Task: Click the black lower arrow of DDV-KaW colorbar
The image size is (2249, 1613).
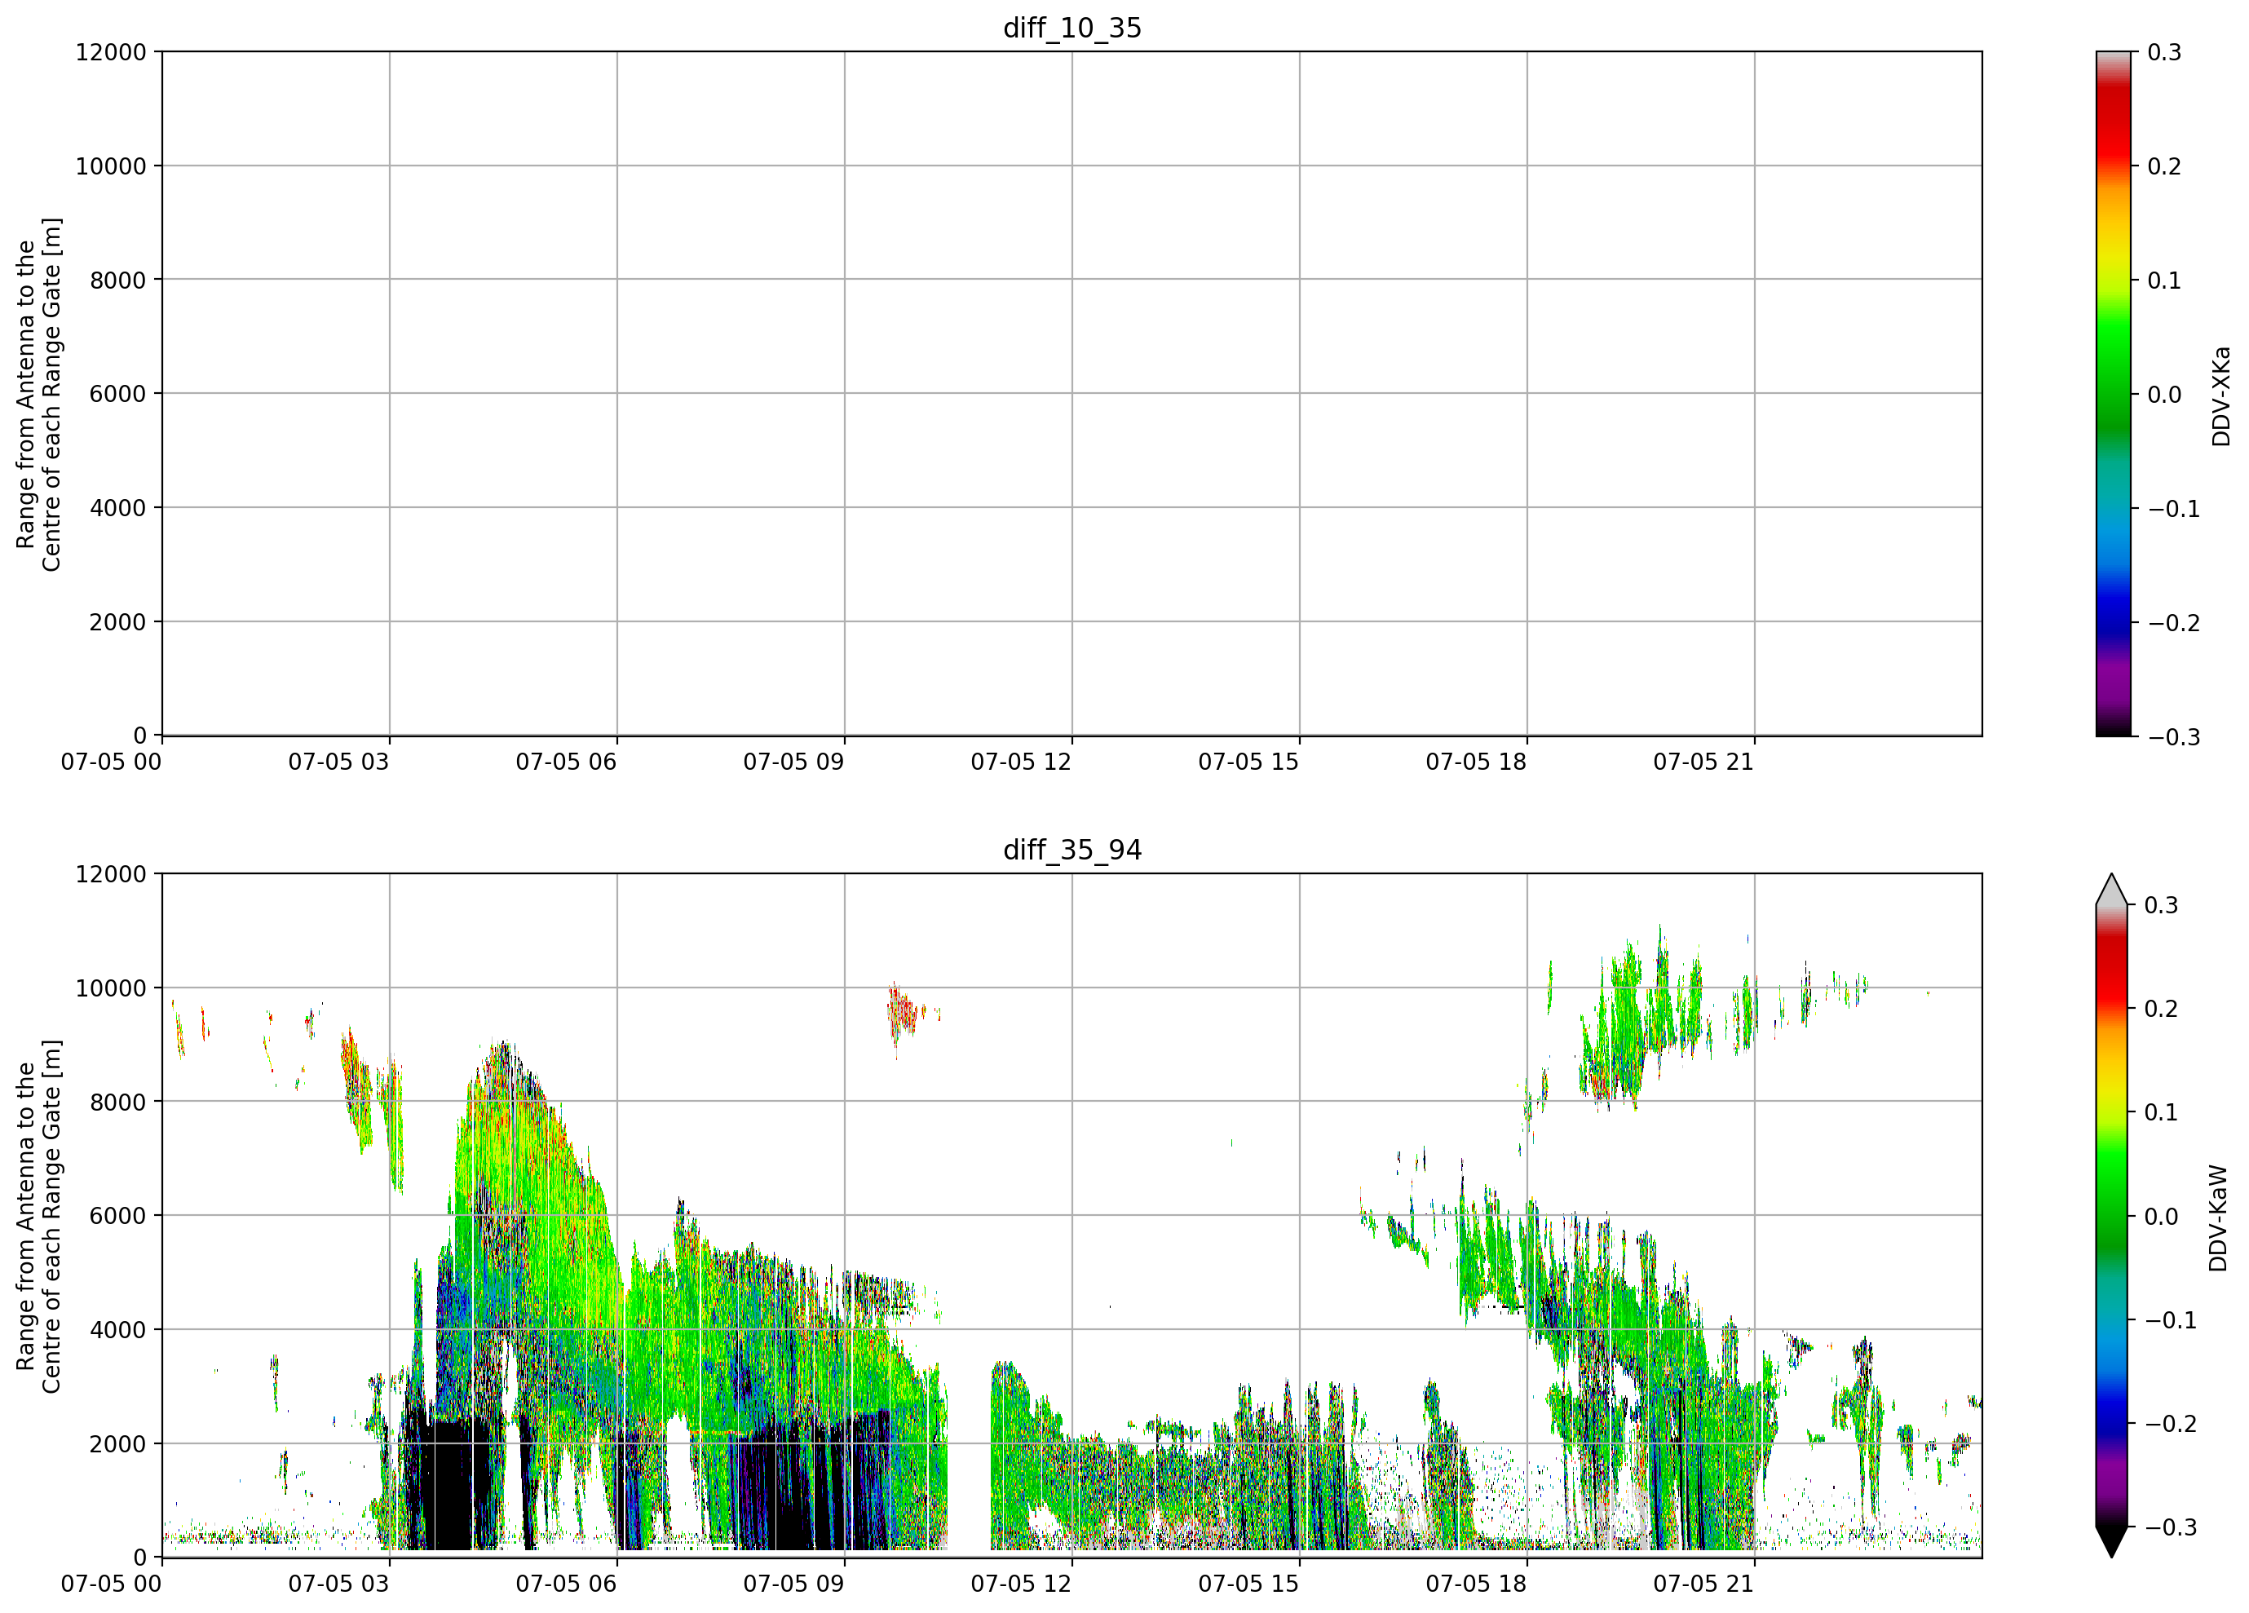Action: pos(2113,1541)
